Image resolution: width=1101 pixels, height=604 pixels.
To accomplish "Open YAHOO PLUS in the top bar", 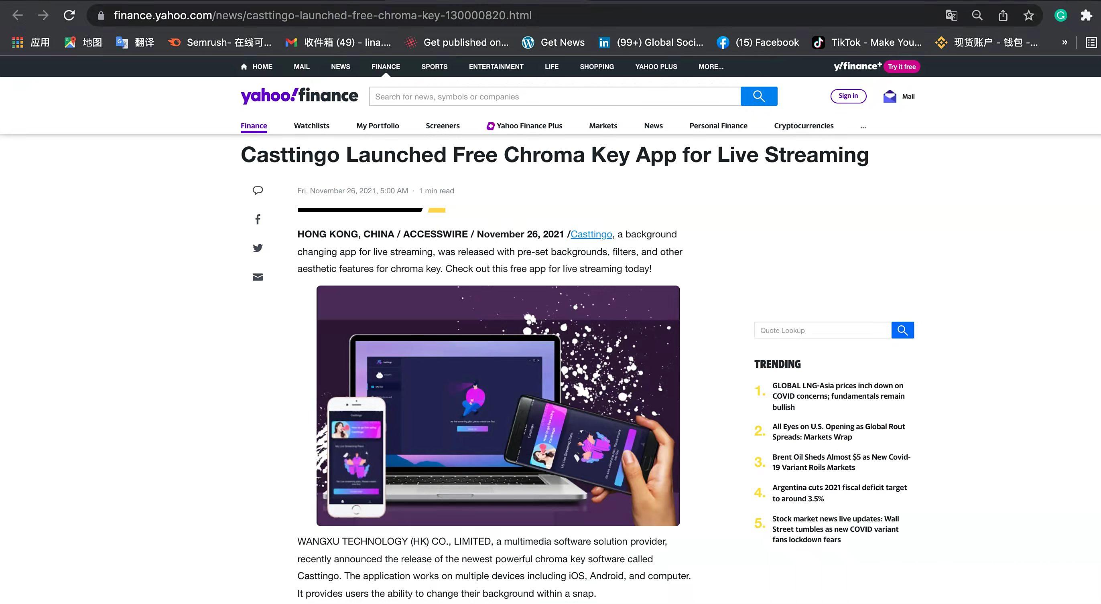I will (656, 67).
